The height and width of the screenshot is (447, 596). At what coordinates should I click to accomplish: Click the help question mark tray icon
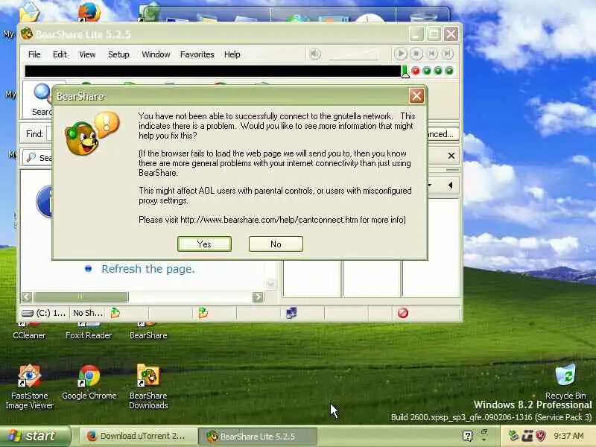468,436
